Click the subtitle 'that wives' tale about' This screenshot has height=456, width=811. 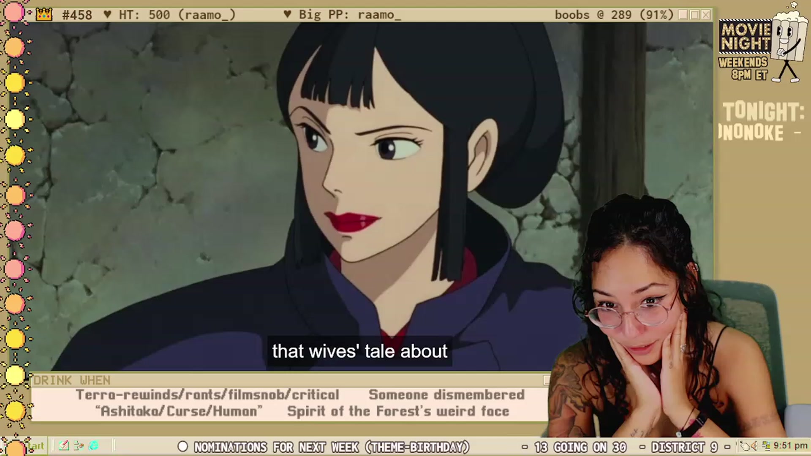359,351
